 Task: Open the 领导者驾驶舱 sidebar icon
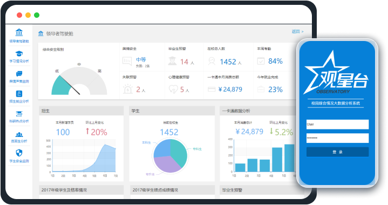point(19,32)
